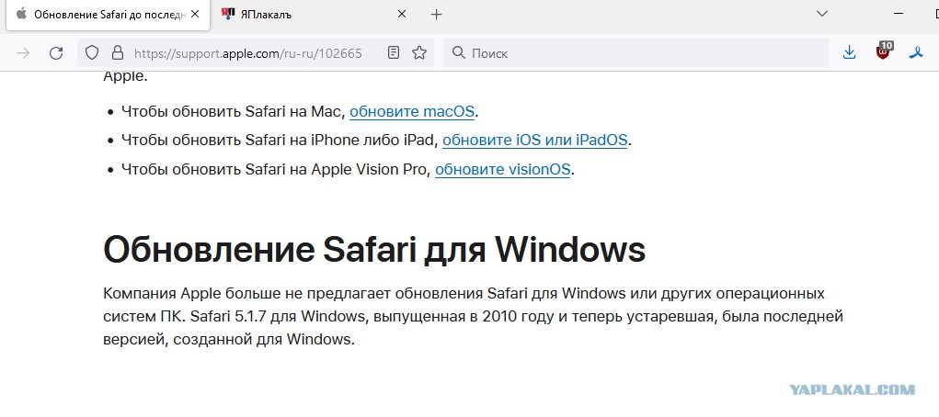Screen dimensions: 939x417
Task: Close the Обновление Safari tab
Action: [197, 14]
